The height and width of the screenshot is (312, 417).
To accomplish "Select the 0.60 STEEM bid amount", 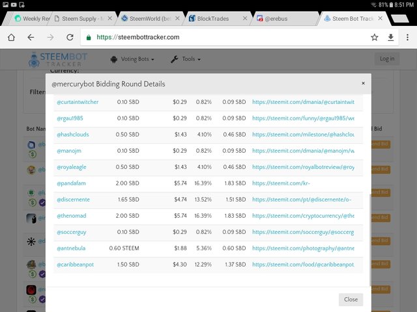I will click(x=124, y=248).
